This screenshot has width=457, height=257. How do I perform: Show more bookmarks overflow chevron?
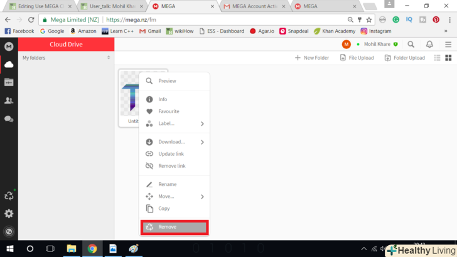tap(446, 31)
